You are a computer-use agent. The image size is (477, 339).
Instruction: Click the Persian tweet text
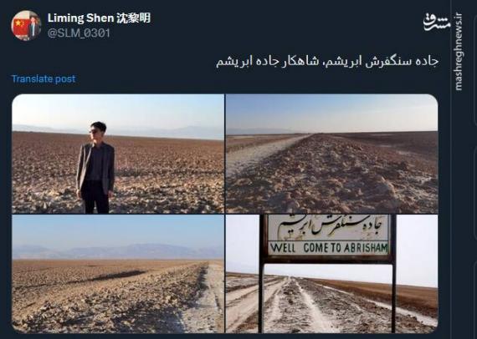tap(327, 61)
